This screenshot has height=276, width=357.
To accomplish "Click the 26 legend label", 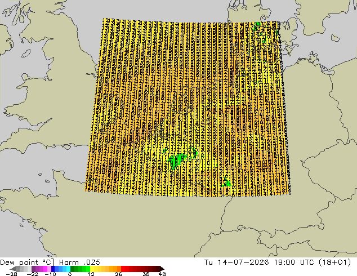I will [118, 274].
